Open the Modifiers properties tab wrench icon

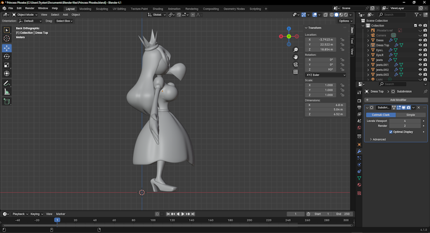(x=359, y=151)
